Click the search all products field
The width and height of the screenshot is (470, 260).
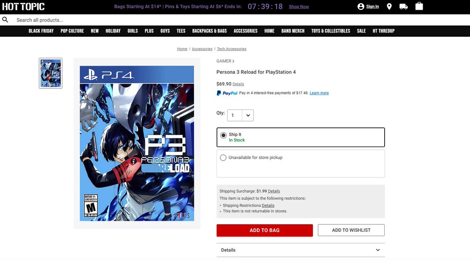[x=235, y=20]
